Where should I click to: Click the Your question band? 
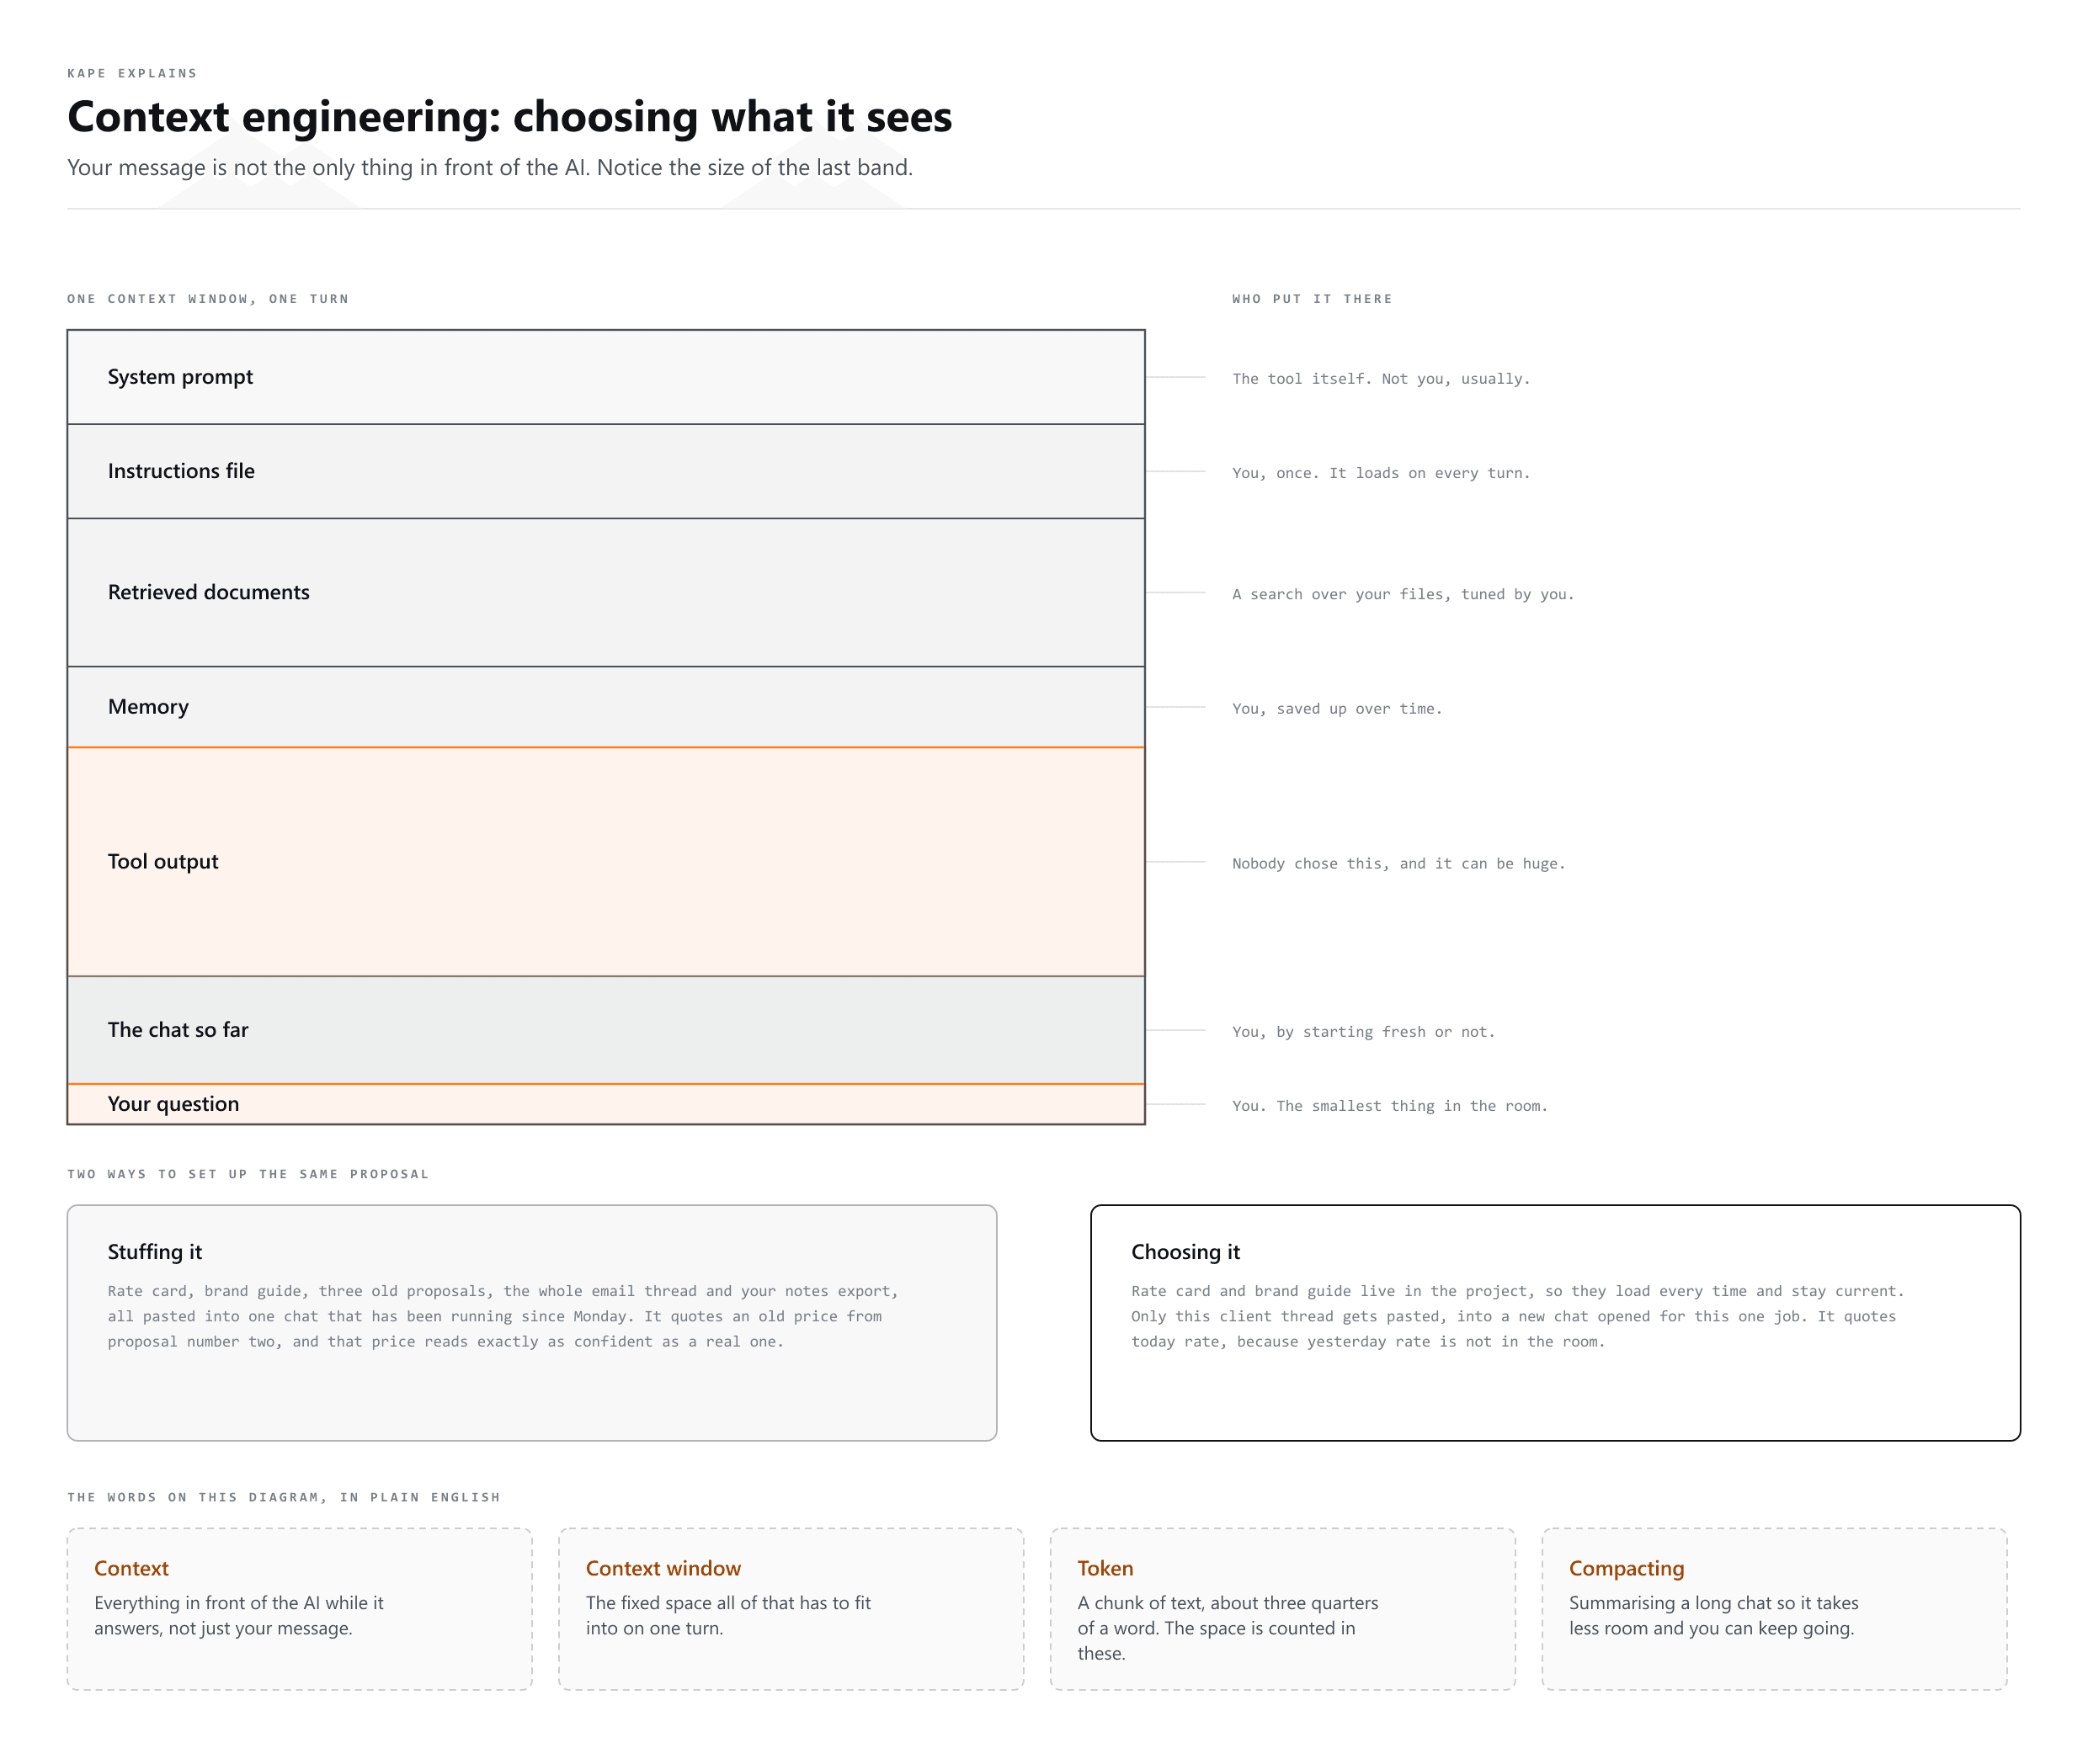(605, 1104)
